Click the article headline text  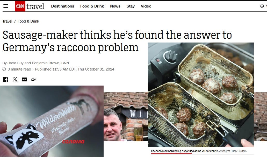pyautogui.click(x=117, y=41)
